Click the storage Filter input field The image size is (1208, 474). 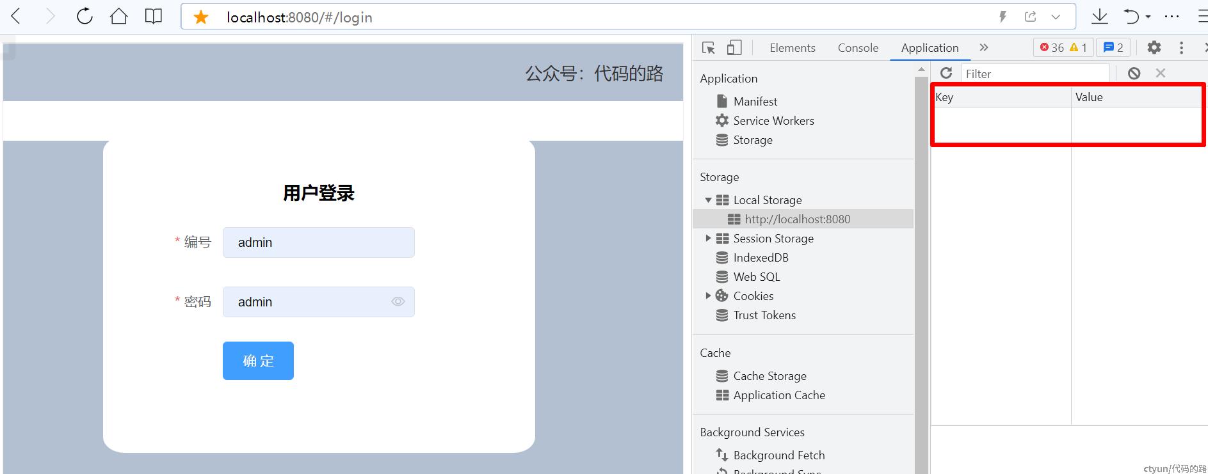click(1034, 74)
